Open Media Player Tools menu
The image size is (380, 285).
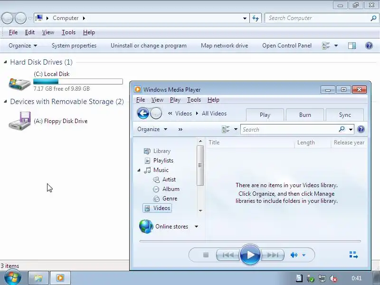(x=194, y=100)
